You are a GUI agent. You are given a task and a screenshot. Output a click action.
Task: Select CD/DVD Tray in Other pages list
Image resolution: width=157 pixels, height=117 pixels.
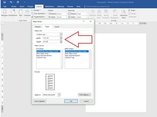[70, 58]
